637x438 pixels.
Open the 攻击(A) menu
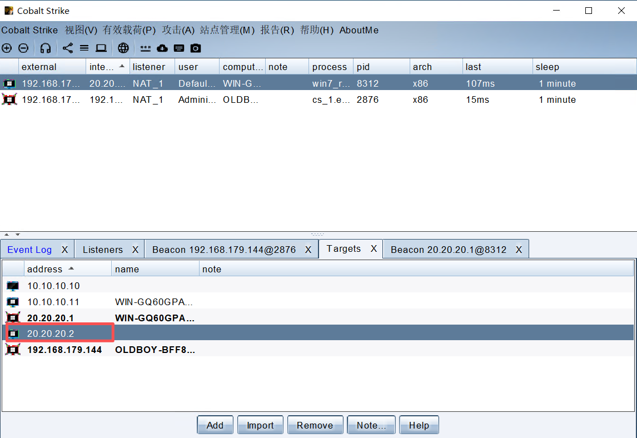click(x=178, y=30)
